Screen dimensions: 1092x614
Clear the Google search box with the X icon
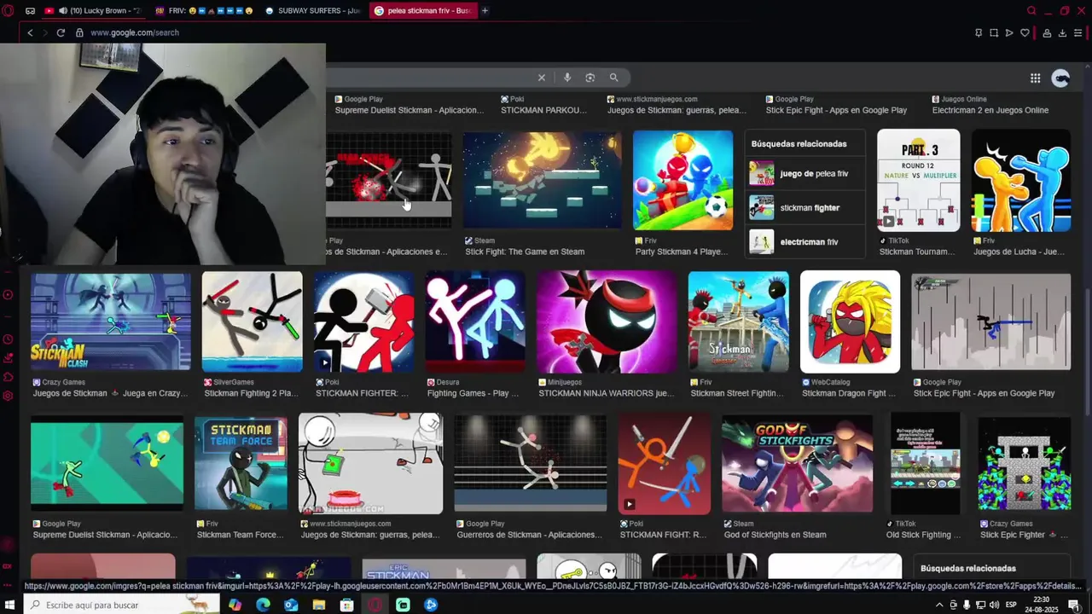(x=541, y=78)
